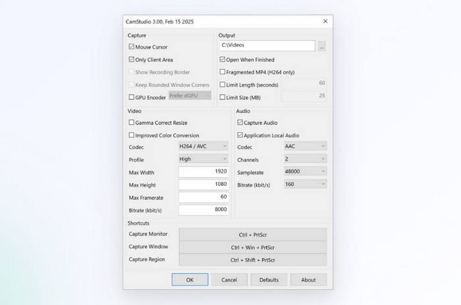Open the audio Channels dropdown
The height and width of the screenshot is (305, 461).
pyautogui.click(x=305, y=159)
